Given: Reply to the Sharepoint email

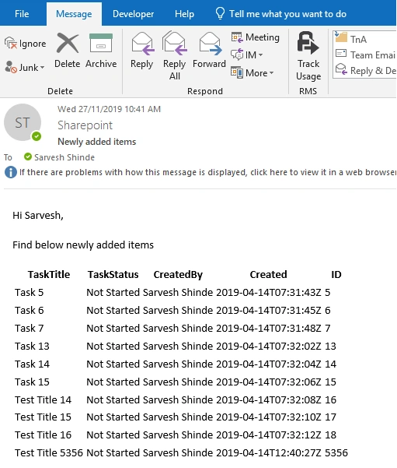Looking at the screenshot, I should coord(141,51).
